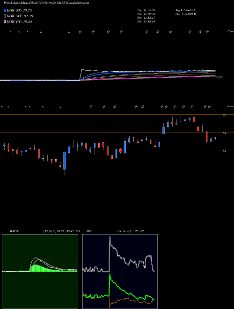Select the 'Pre O: 33.29' value
234x309 pixels.
point(146,10)
